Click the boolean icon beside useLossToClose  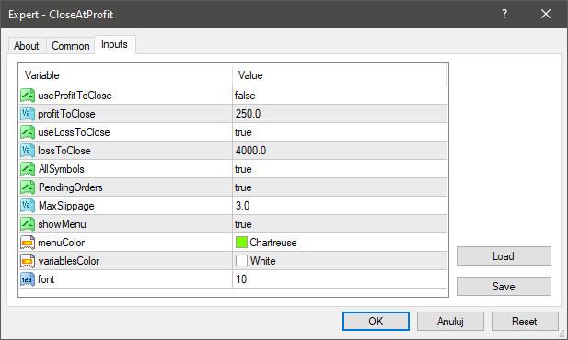coord(28,132)
